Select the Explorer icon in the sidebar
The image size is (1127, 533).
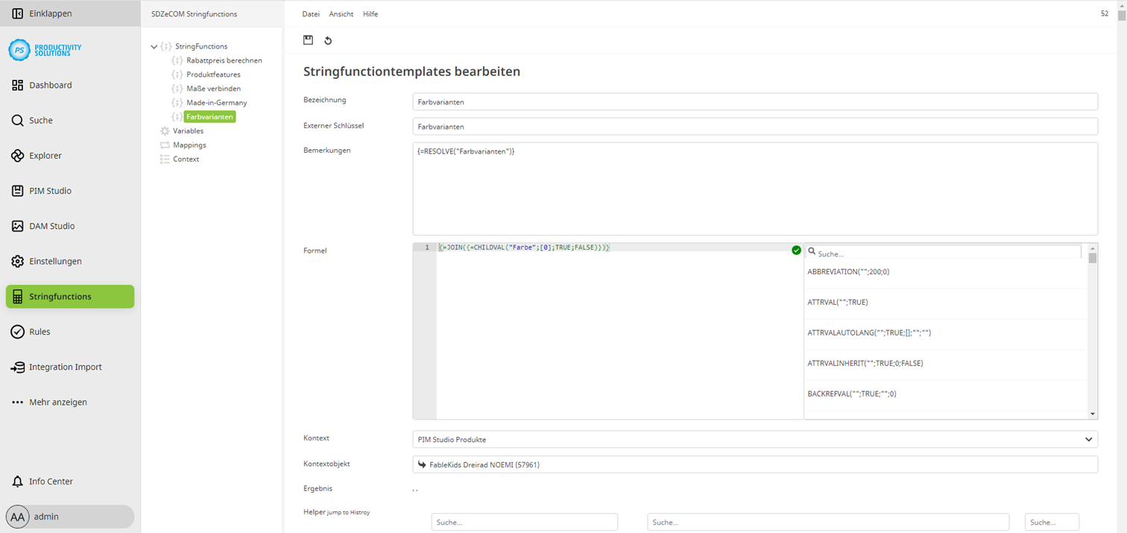click(16, 155)
